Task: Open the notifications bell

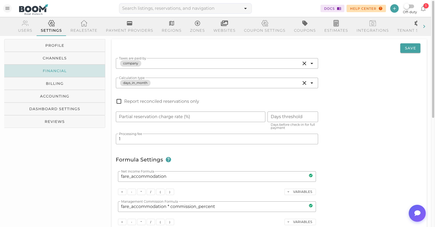Action: (423, 8)
